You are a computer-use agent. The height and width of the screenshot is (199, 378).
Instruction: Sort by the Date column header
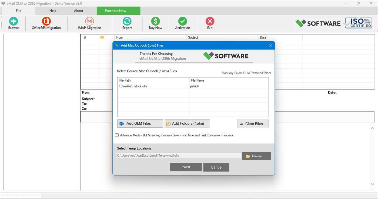[280, 37]
